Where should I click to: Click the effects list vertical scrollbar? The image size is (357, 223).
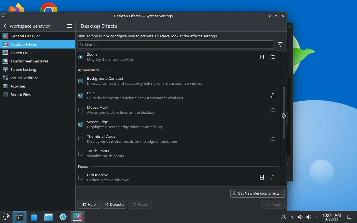pos(284,113)
